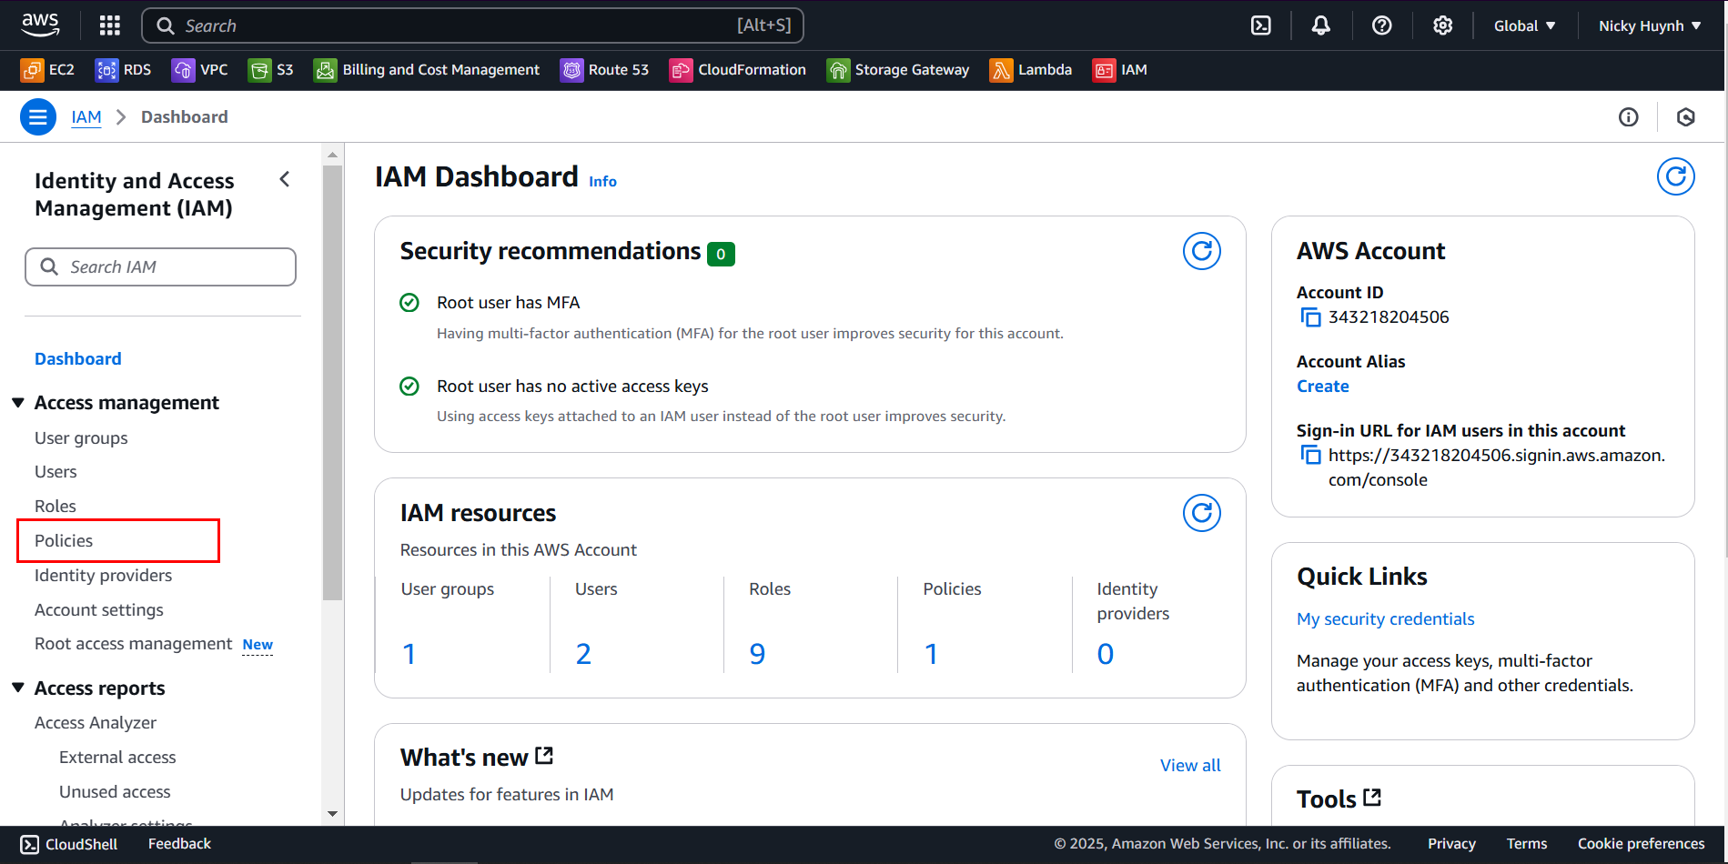
Task: Open S3 from the favorites bar
Action: pos(271,70)
